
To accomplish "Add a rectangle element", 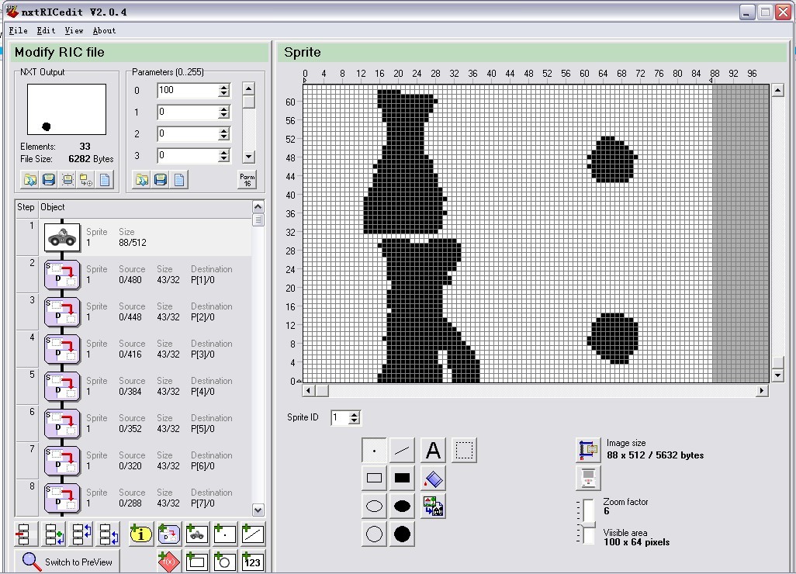I will (196, 562).
